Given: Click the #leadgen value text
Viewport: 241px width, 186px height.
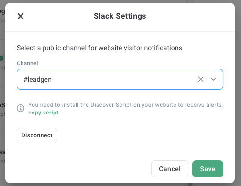Looking at the screenshot, I should coord(38,79).
